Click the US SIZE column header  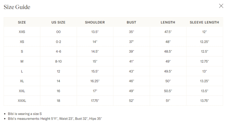pos(58,22)
